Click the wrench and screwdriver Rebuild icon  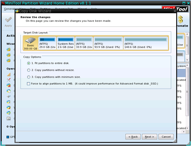pos(9,80)
